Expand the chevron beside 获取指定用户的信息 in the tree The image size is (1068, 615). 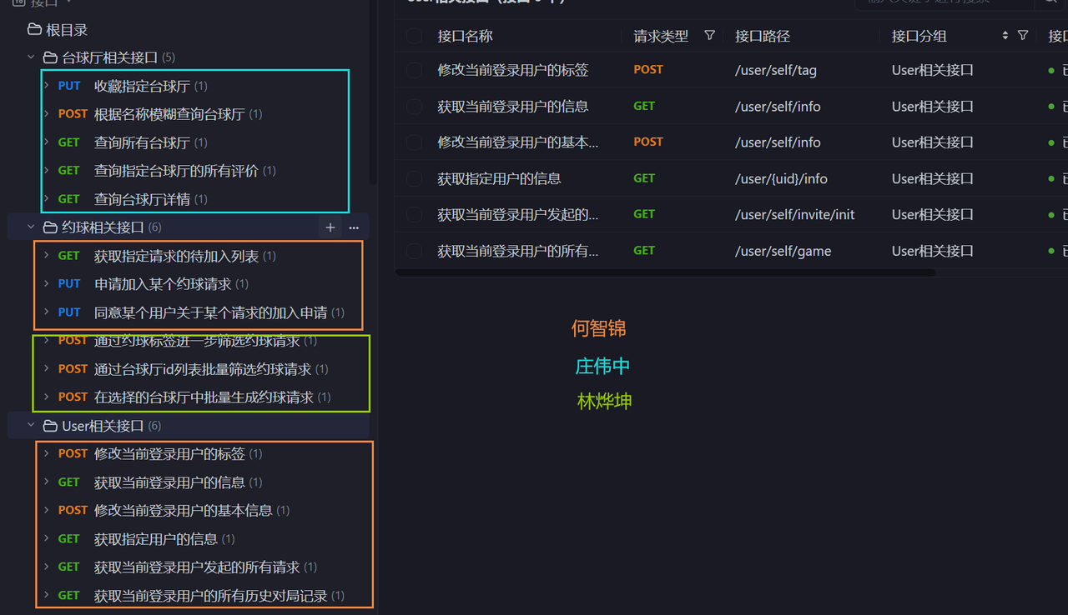pyautogui.click(x=47, y=539)
